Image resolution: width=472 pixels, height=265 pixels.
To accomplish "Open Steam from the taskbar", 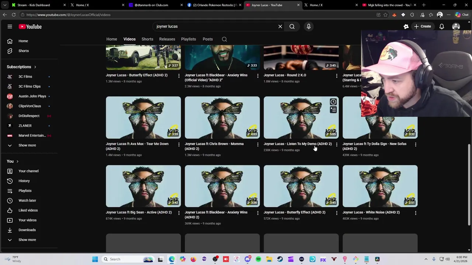I will pyautogui.click(x=280, y=259).
